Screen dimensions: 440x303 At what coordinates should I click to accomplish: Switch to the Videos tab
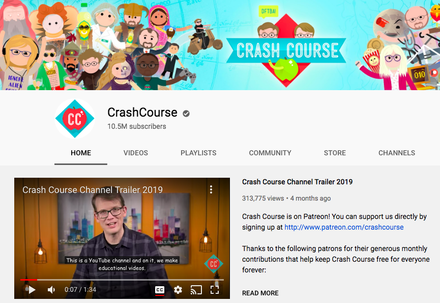(x=135, y=153)
